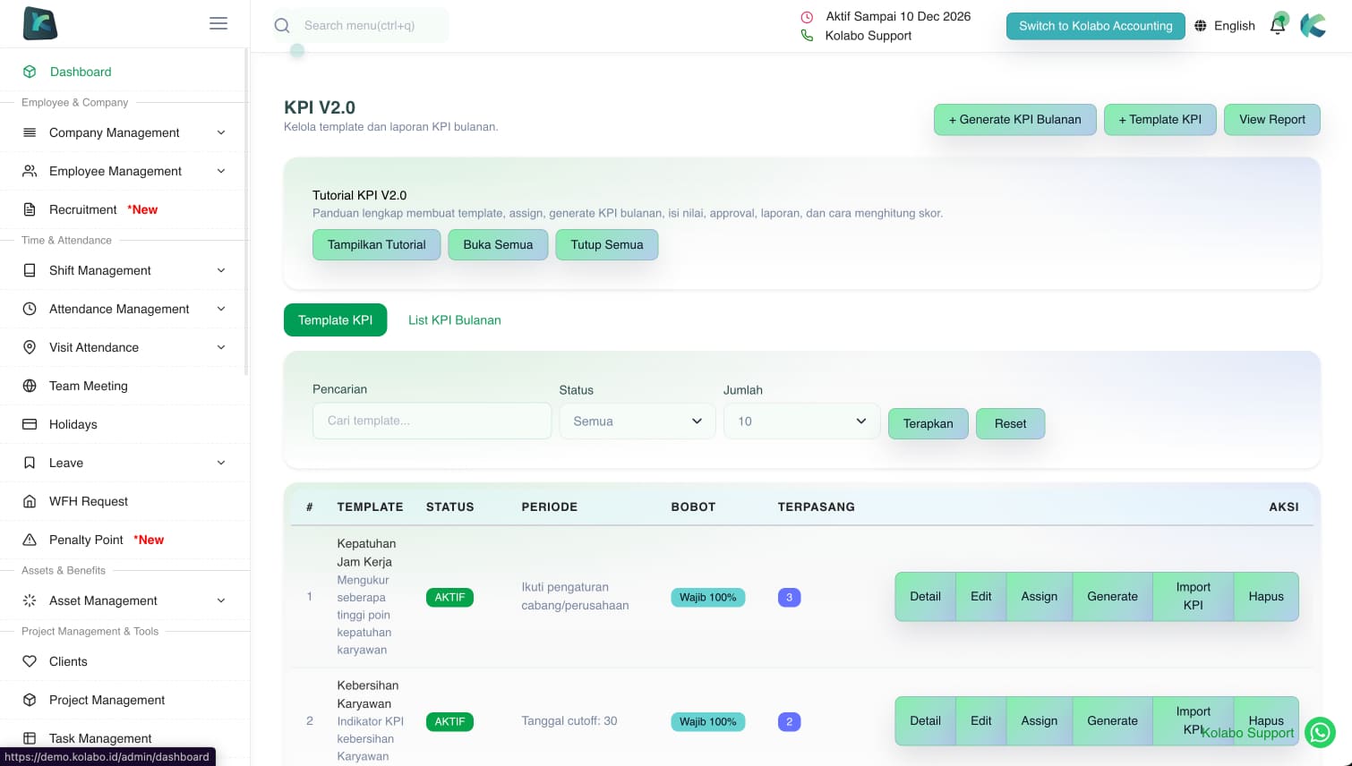Click the search magnifier icon

click(282, 26)
